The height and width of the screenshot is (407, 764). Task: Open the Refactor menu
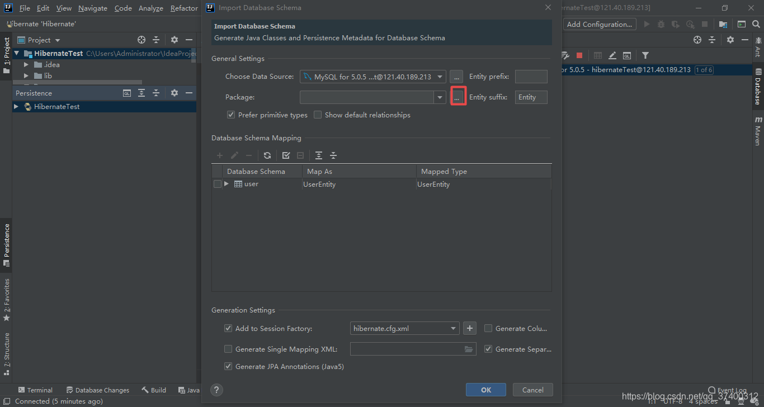tap(184, 8)
